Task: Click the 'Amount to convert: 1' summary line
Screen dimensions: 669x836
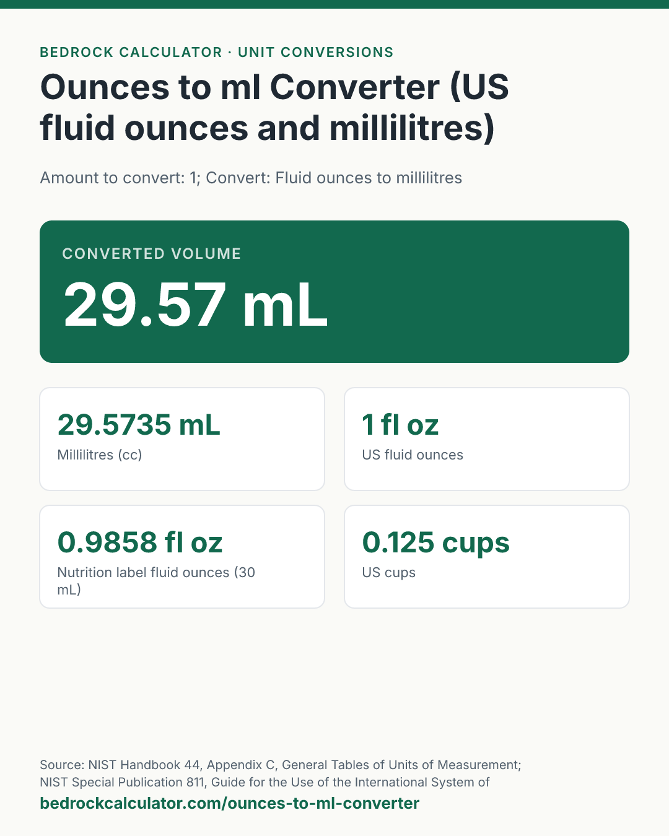Action: (251, 178)
